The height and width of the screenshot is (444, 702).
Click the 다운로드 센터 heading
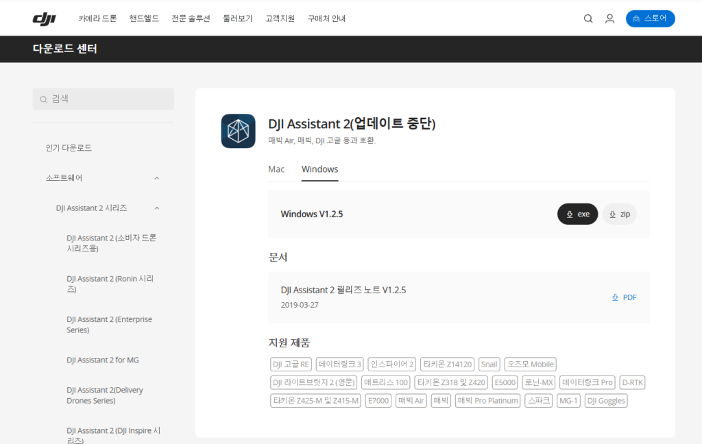65,49
